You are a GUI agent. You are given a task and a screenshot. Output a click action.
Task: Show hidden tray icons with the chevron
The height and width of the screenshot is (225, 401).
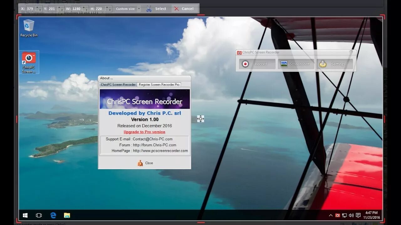point(331,215)
